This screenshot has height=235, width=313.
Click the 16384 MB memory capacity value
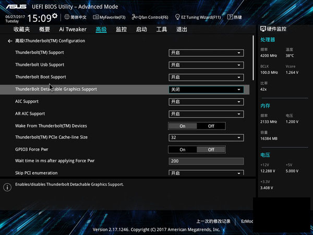(269, 139)
